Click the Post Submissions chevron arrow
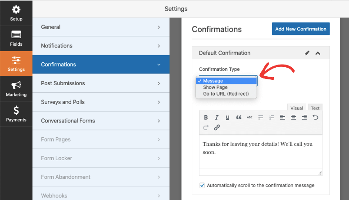349x200 pixels. (x=159, y=83)
